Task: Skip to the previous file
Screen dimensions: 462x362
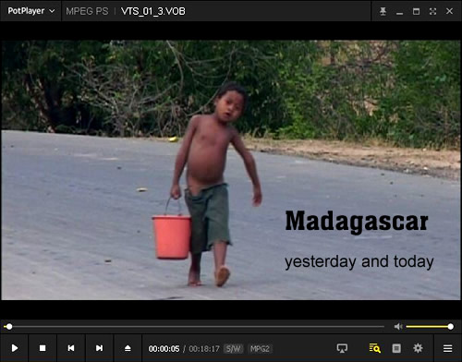Action: click(71, 348)
